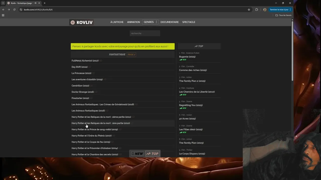Screen dimensions: 321x180
Task: Open a new tab with the plus icon
Action: click(x=45, y=3)
